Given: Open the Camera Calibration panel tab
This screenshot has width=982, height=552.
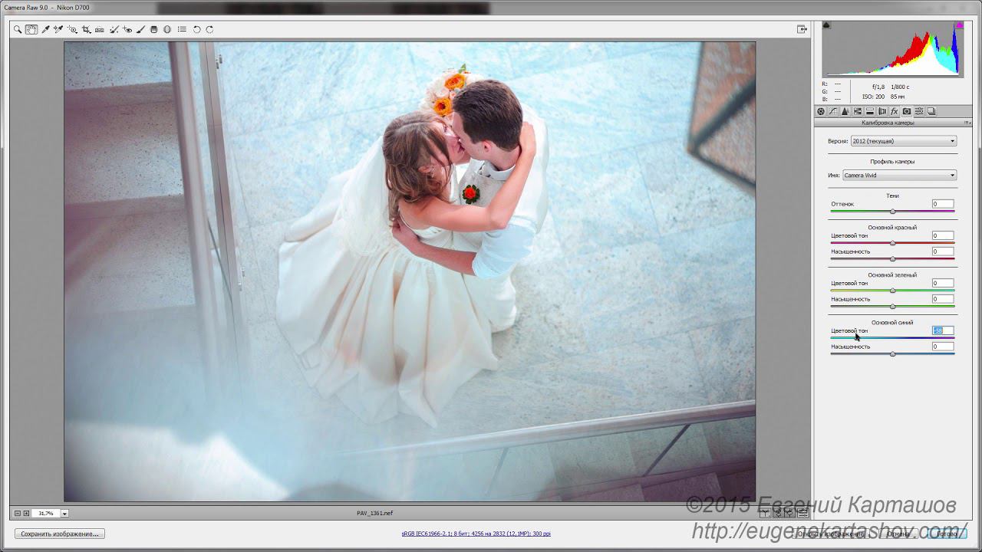Looking at the screenshot, I should click(907, 111).
